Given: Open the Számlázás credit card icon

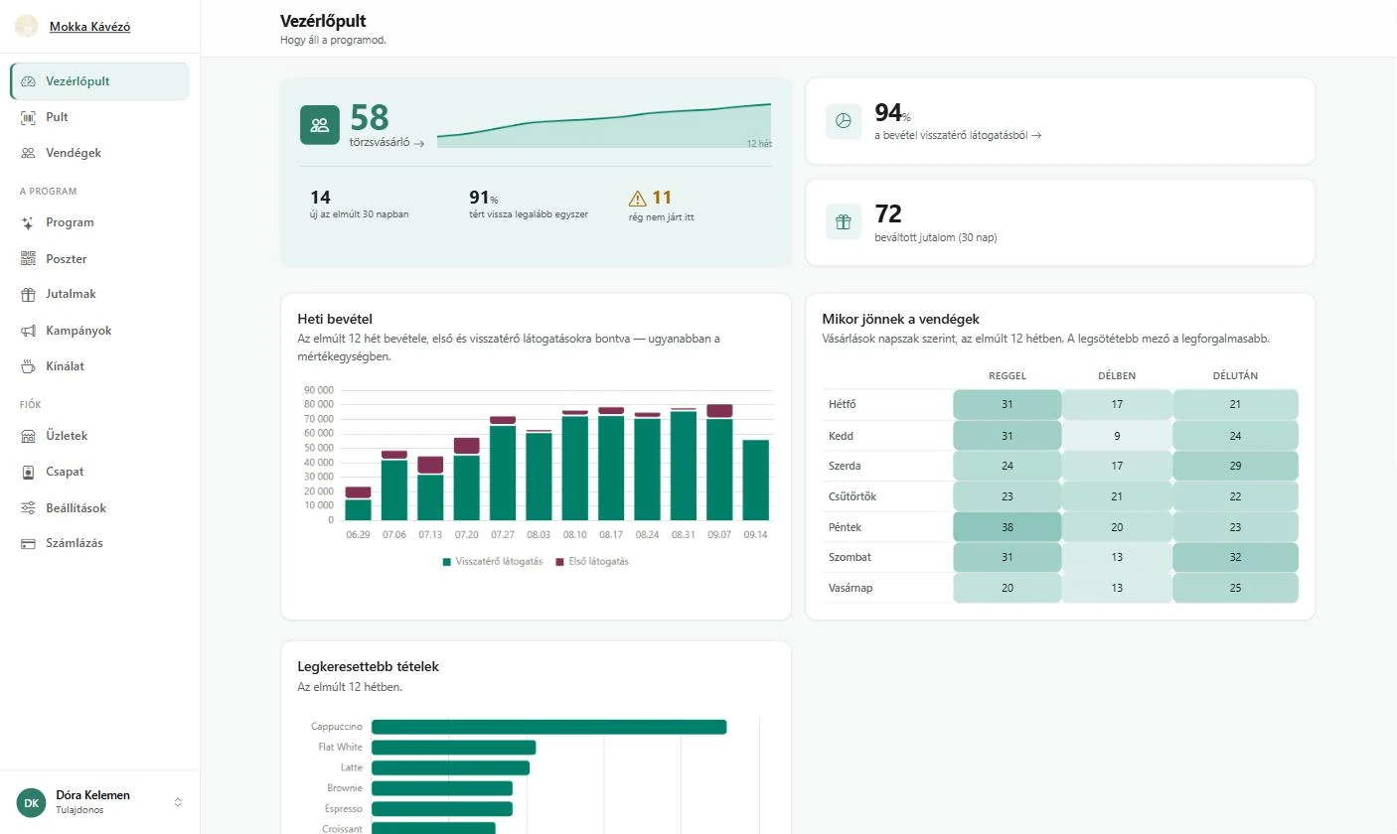Looking at the screenshot, I should tap(28, 543).
